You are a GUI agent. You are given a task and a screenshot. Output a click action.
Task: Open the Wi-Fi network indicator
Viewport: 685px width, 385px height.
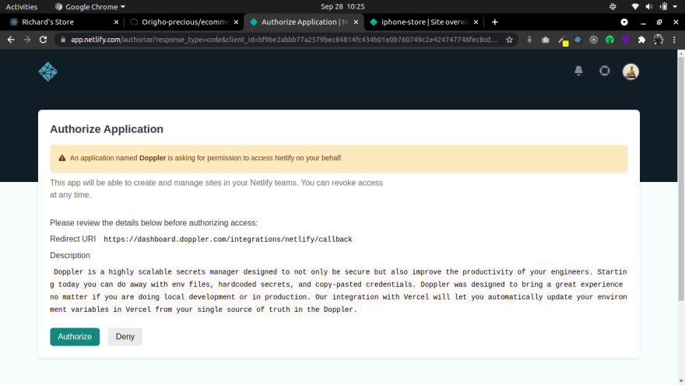tap(635, 6)
